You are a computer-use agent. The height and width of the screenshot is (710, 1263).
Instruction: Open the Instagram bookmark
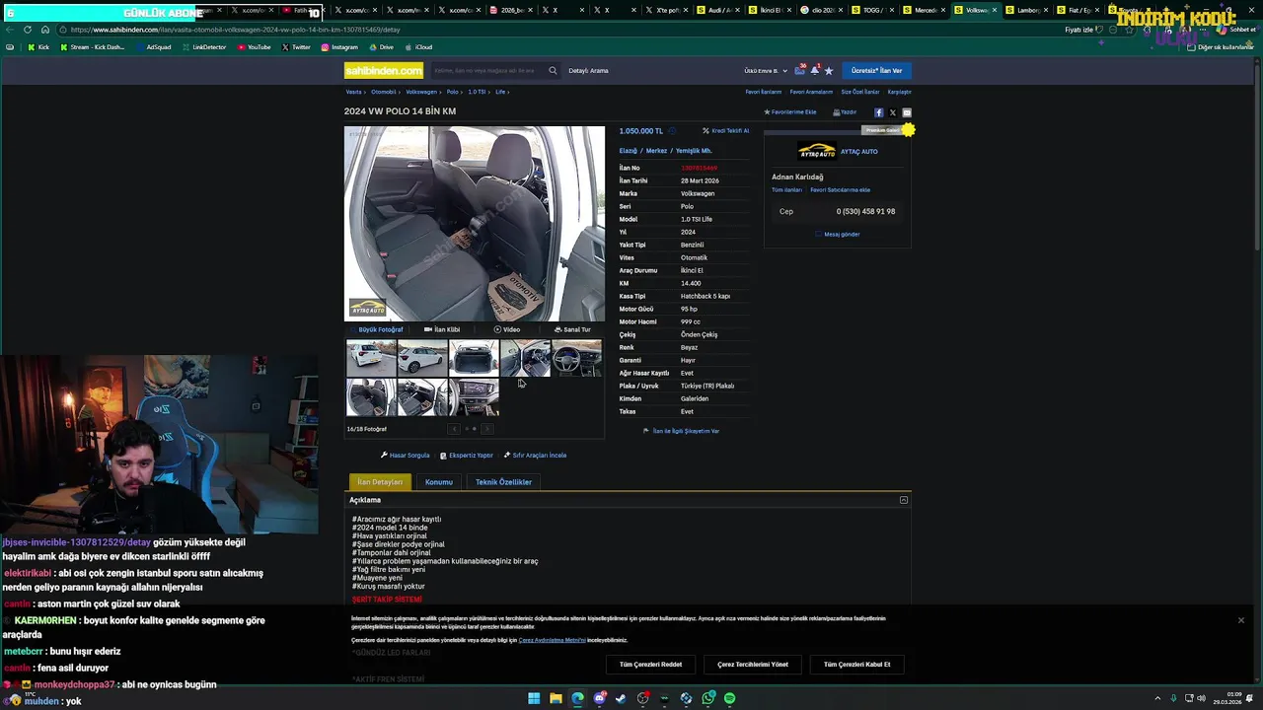pyautogui.click(x=339, y=47)
